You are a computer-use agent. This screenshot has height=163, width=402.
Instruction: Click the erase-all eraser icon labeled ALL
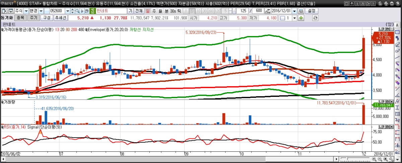(x=397, y=45)
